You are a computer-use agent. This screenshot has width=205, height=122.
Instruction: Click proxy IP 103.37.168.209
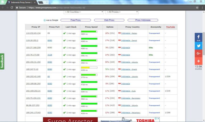pos(33,48)
